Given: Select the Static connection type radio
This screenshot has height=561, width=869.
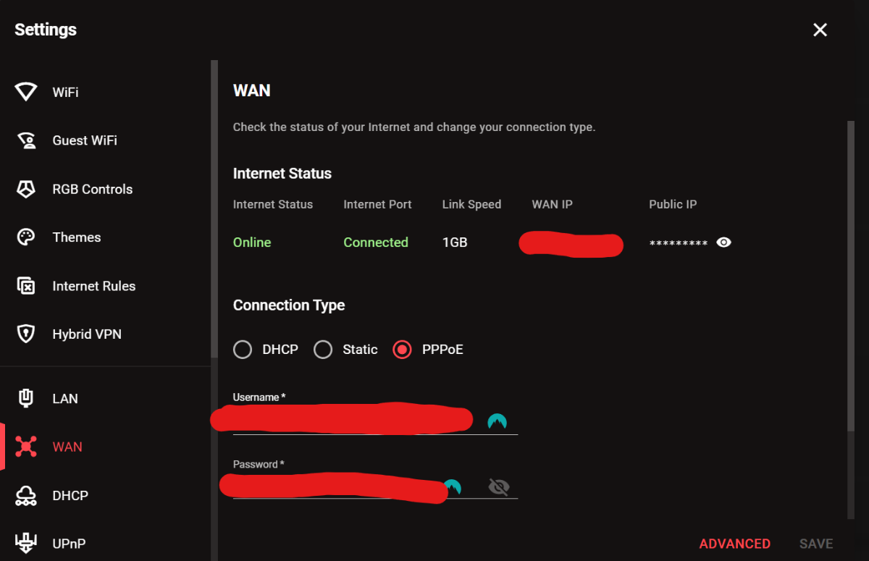Looking at the screenshot, I should tap(323, 350).
